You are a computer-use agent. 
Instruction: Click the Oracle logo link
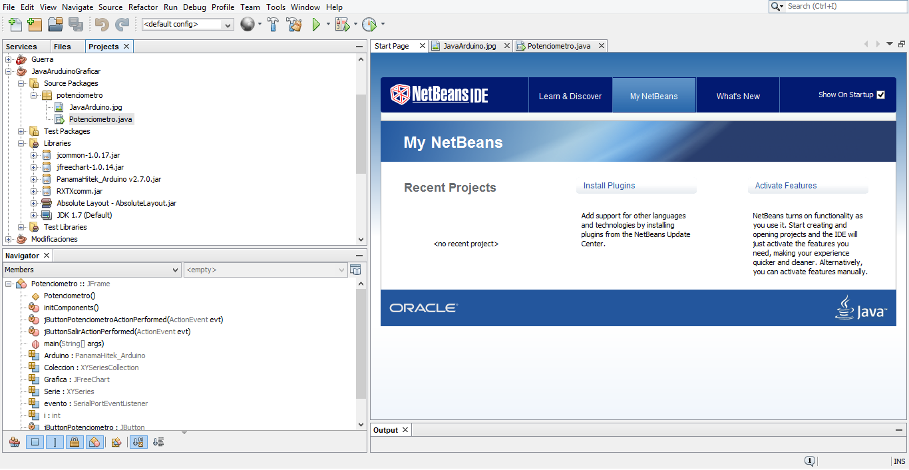(424, 308)
